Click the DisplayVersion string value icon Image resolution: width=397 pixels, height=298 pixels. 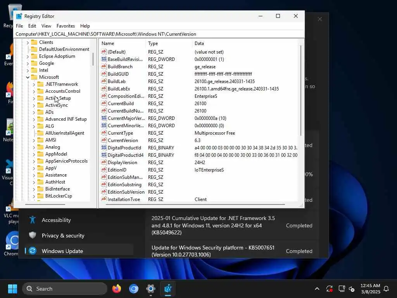104,162
